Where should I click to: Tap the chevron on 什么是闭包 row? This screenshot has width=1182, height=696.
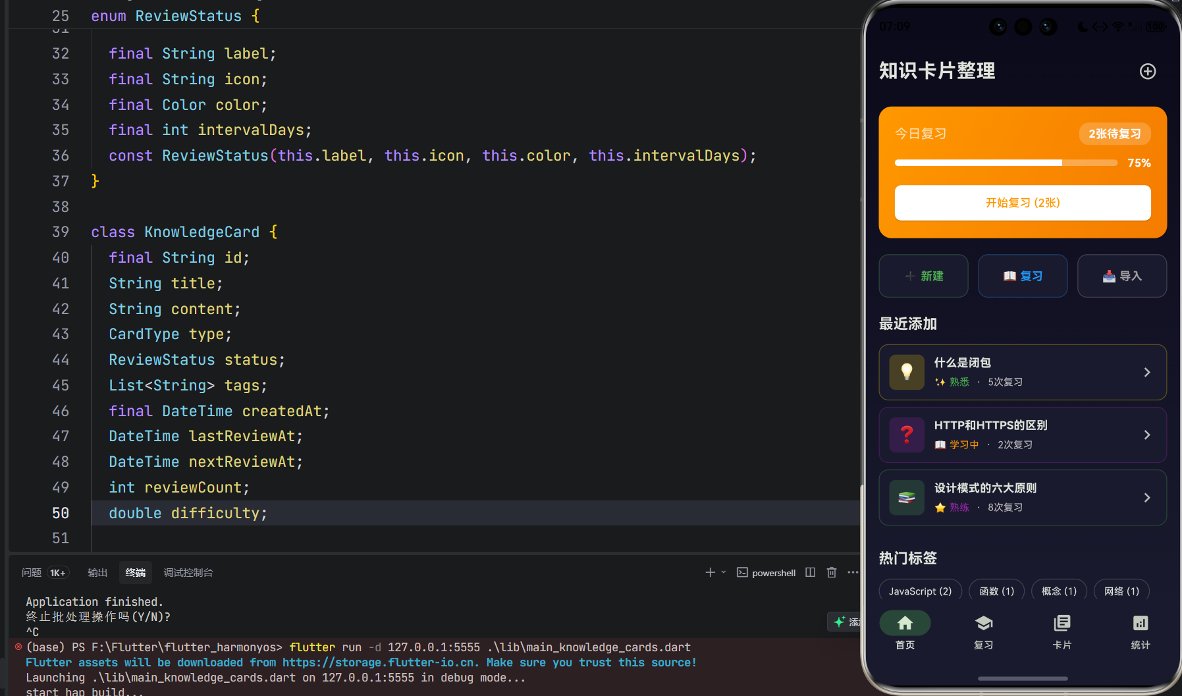(1147, 372)
